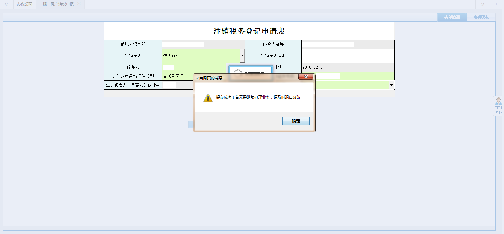Click the maximize square icon at top right
Image resolution: width=504 pixels, height=234 pixels.
495,4
